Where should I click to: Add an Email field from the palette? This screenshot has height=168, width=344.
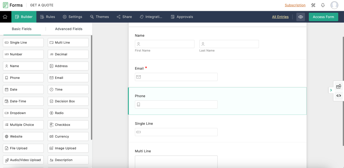tap(68, 78)
